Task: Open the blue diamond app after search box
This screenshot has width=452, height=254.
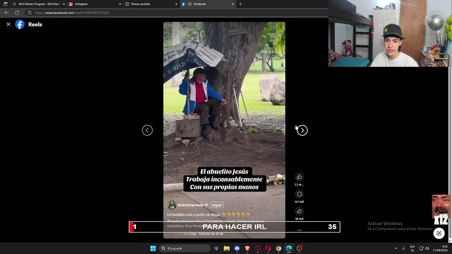Action: (216, 248)
